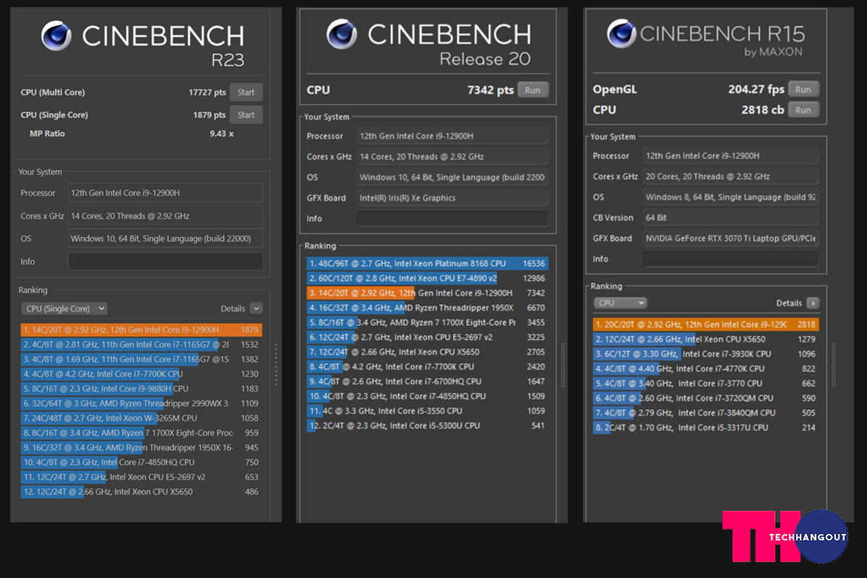This screenshot has width=867, height=578.
Task: Select the 20 Cores, 20 Threads field in R15
Action: [x=730, y=176]
